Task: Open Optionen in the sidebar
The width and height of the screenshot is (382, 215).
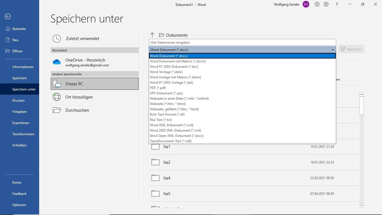Action: (19, 205)
